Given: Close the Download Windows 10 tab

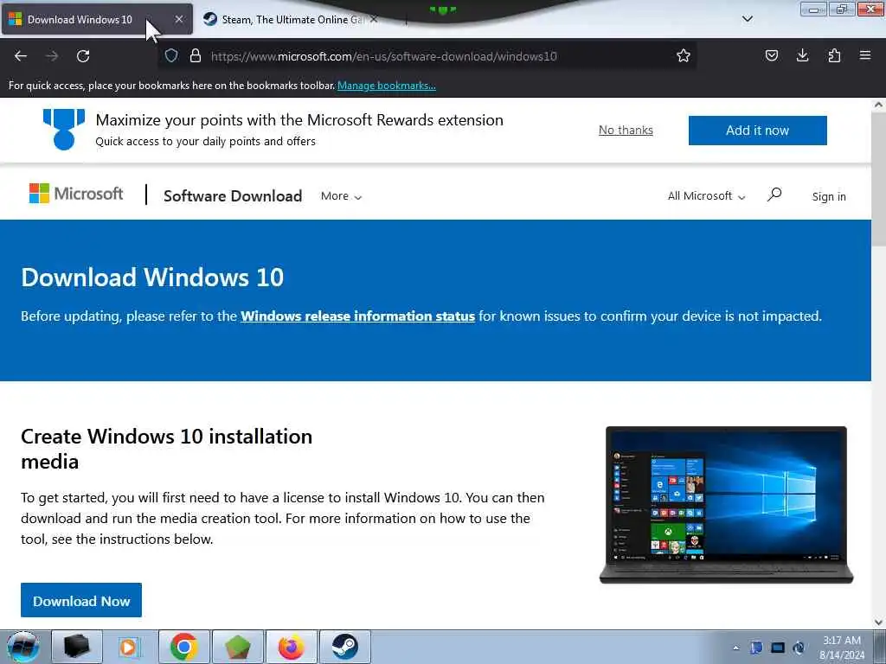Looking at the screenshot, I should pos(178,19).
